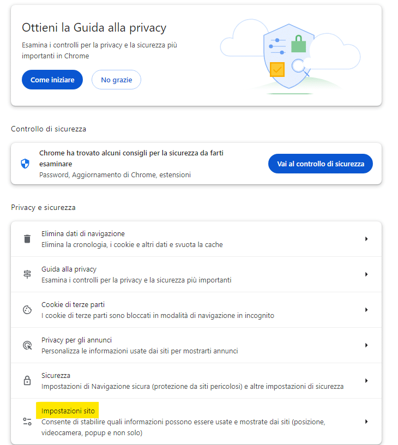Click the ad privacy icon beside Privacy per gli annunci
The image size is (398, 445).
coord(27,345)
